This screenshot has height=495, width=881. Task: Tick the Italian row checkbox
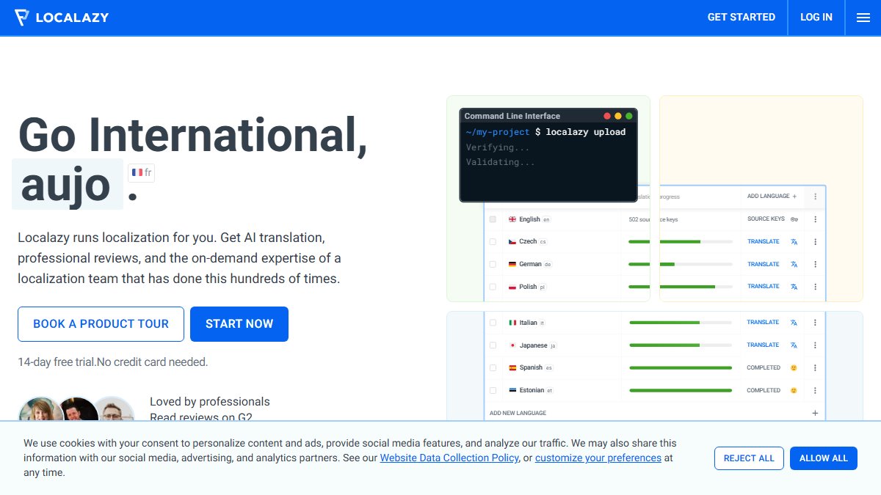[493, 323]
